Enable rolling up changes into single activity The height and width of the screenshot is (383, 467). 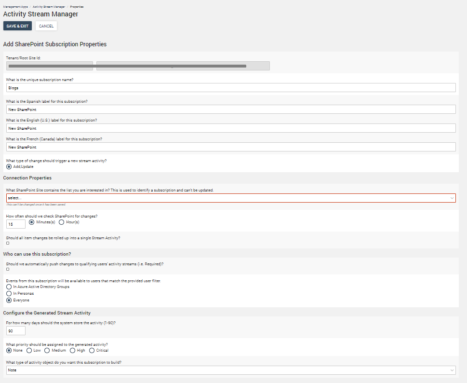coord(8,243)
